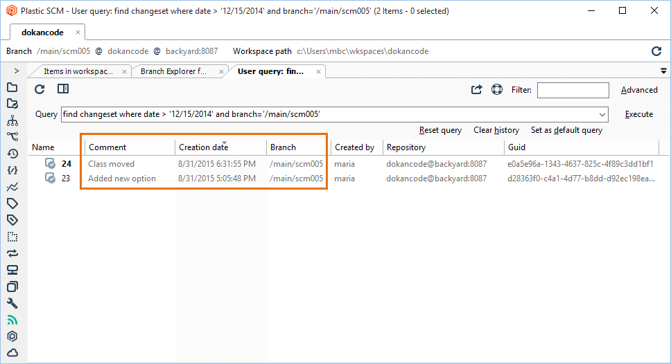
Task: Open the Labels tag icon in sidebar
Action: (12, 203)
